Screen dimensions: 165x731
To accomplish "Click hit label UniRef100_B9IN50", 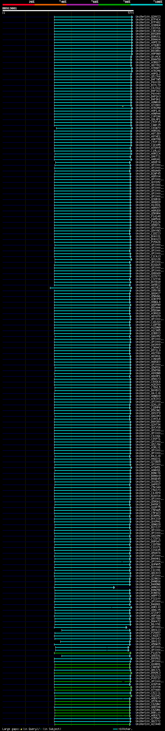I will [148, 51].
